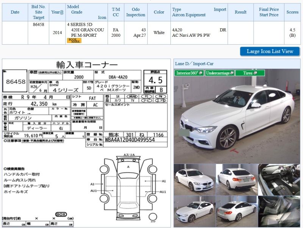Click the ハンドルカバー取付 inspector note
This screenshot has width=303, height=228.
22,174
